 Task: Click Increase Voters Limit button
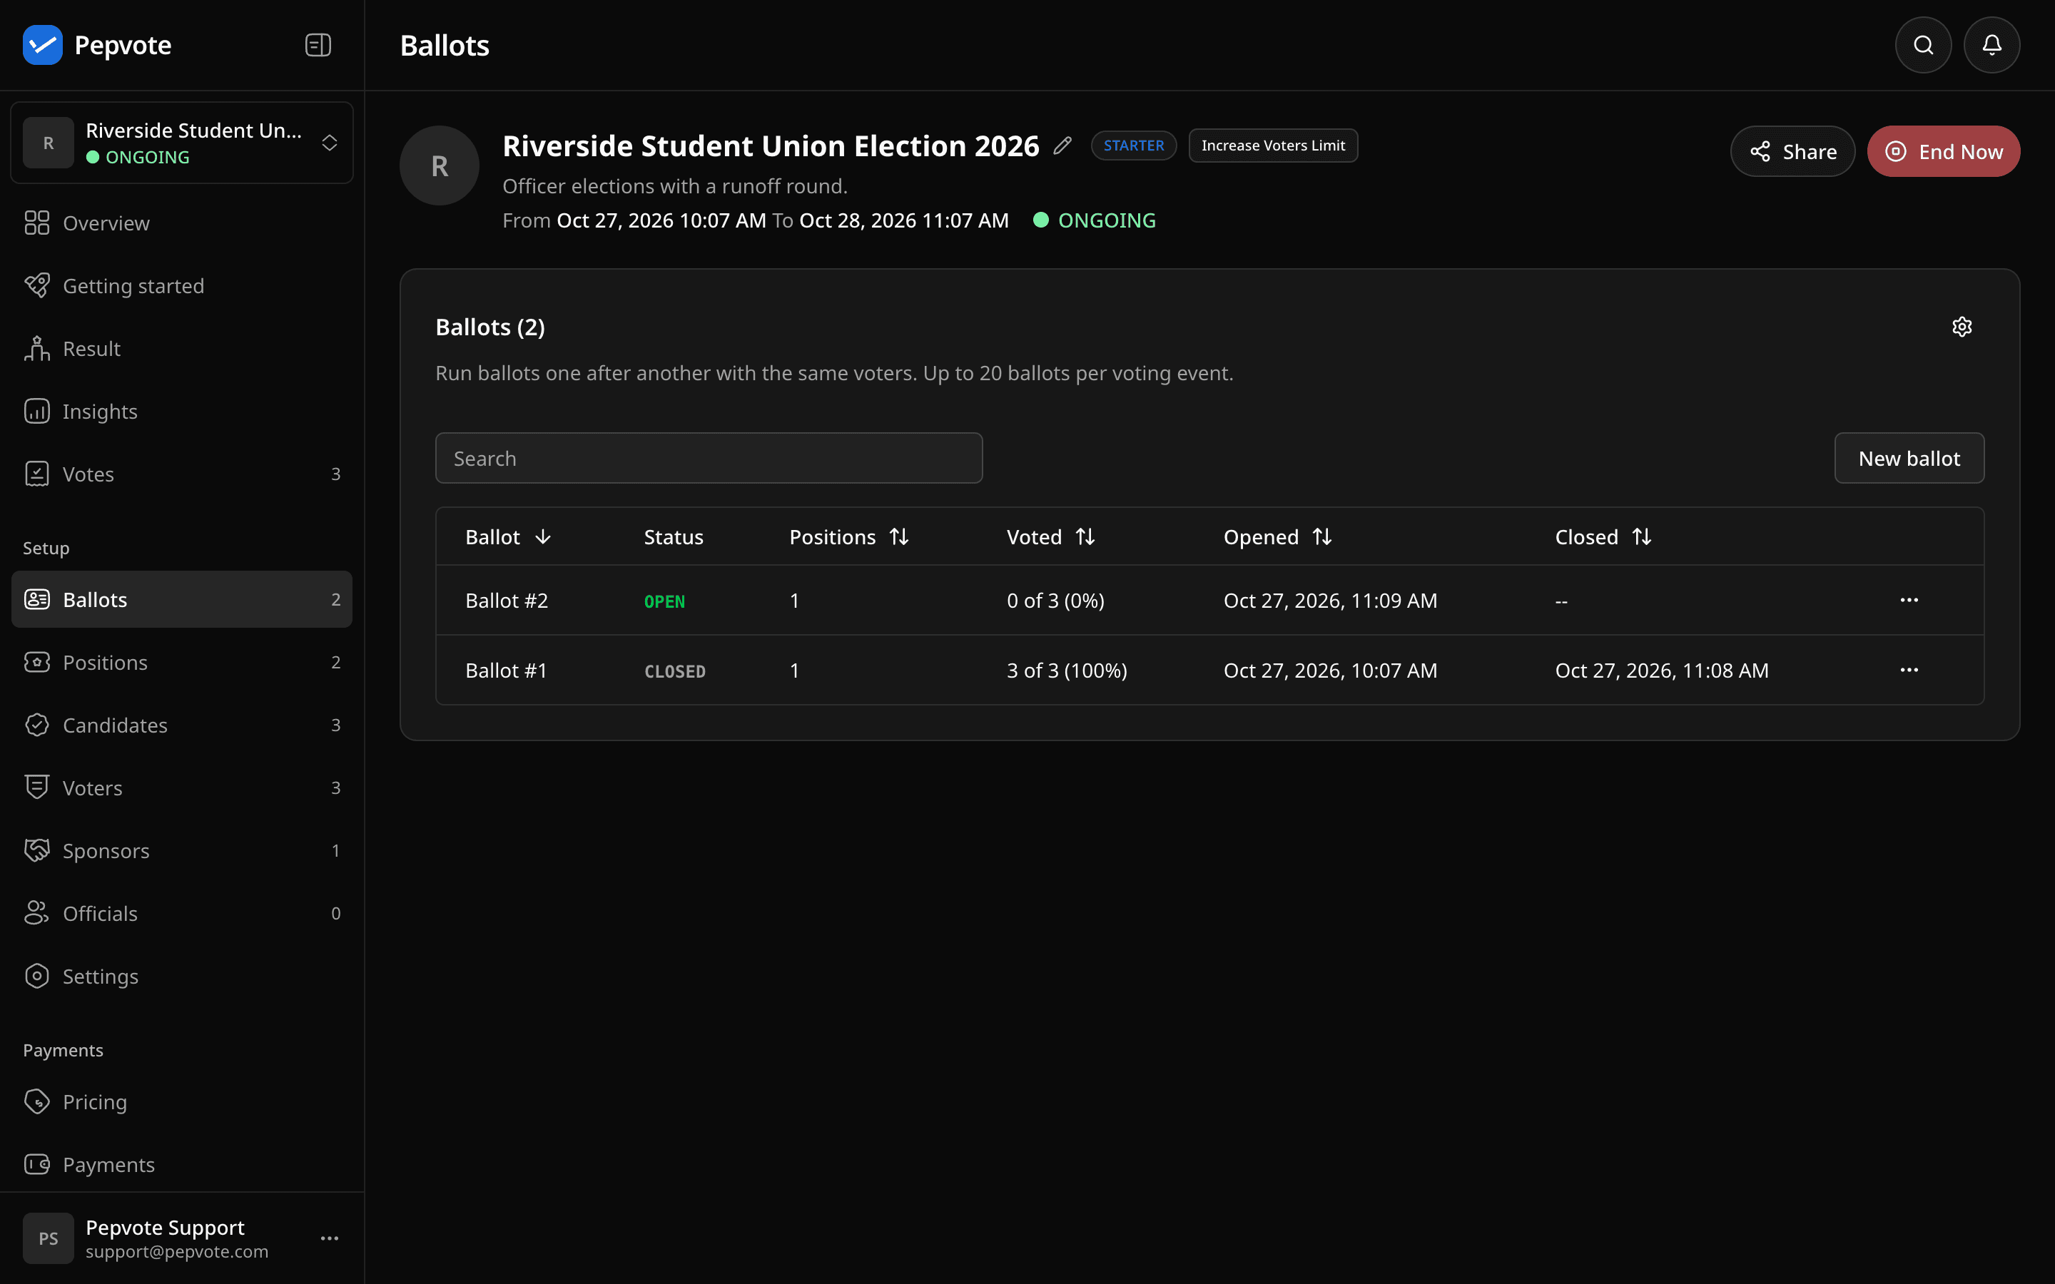pos(1273,146)
